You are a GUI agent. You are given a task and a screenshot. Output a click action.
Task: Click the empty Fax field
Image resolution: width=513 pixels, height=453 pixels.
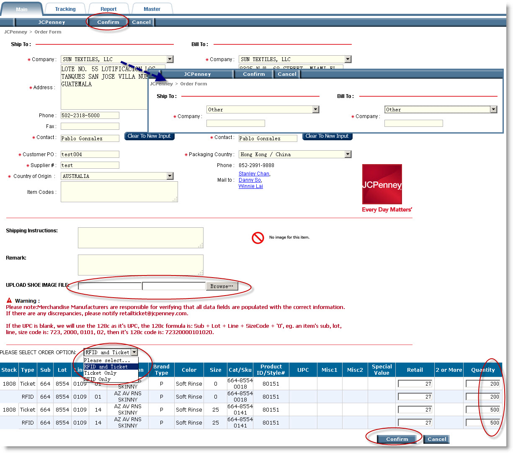pos(90,126)
